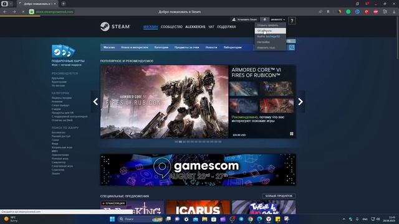Open the МАГАЗИН top navigation menu
Viewport: 399px width, 224px height.
click(x=150, y=27)
